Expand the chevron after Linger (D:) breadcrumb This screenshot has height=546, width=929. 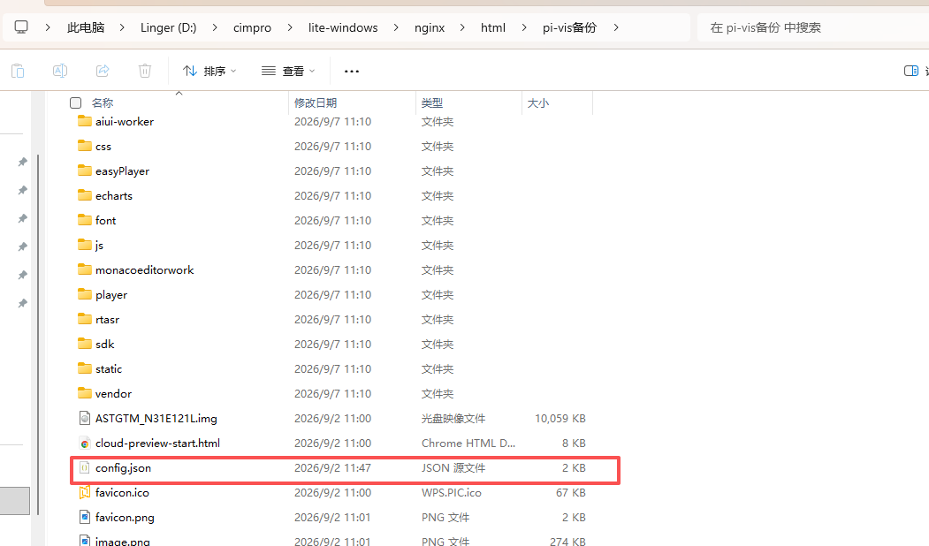pyautogui.click(x=215, y=28)
